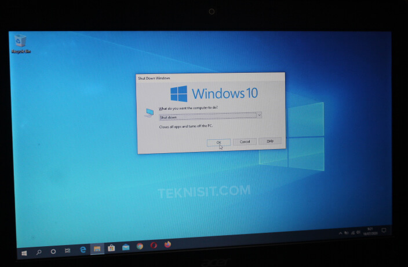Click 'What do you want the computer to do?' label
Image resolution: width=408 pixels, height=267 pixels.
pos(188,108)
